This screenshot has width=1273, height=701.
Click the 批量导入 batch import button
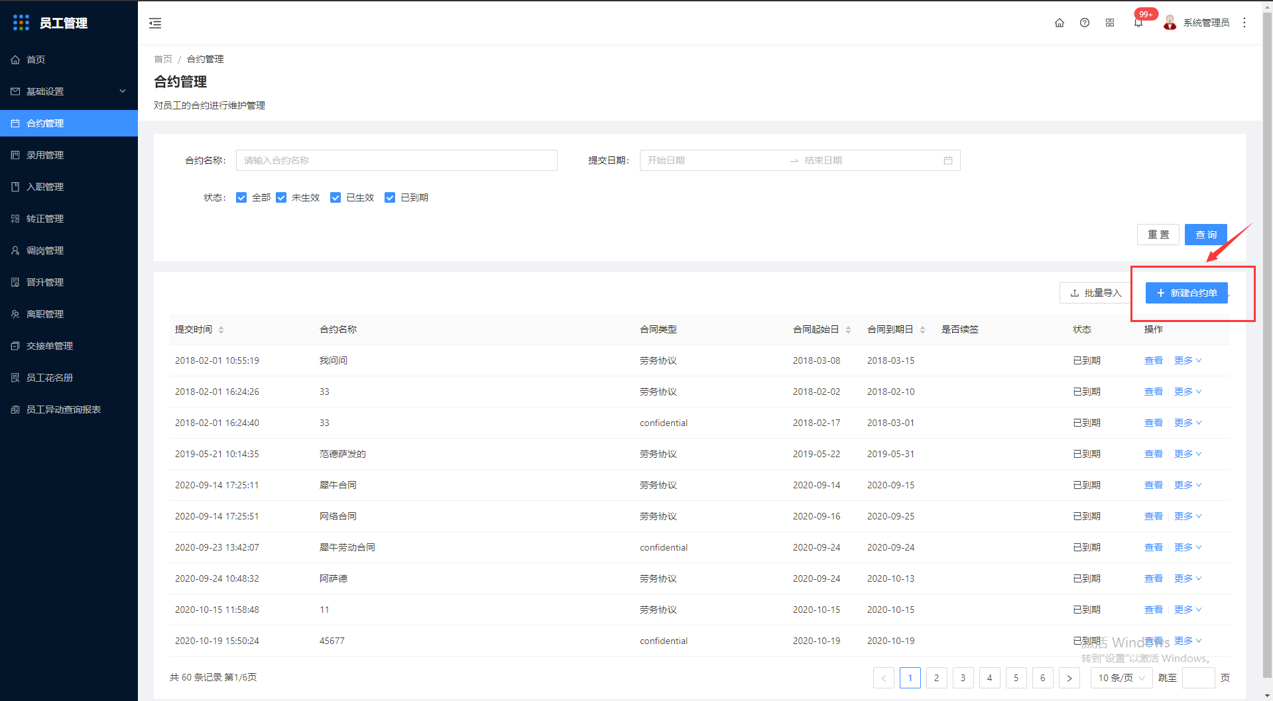1096,293
